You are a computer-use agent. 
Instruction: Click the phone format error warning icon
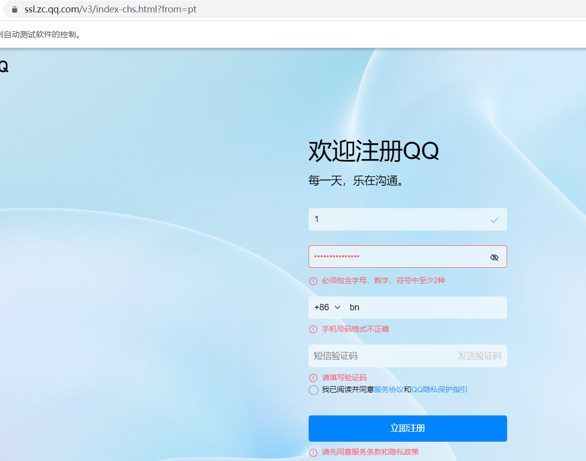click(x=313, y=329)
